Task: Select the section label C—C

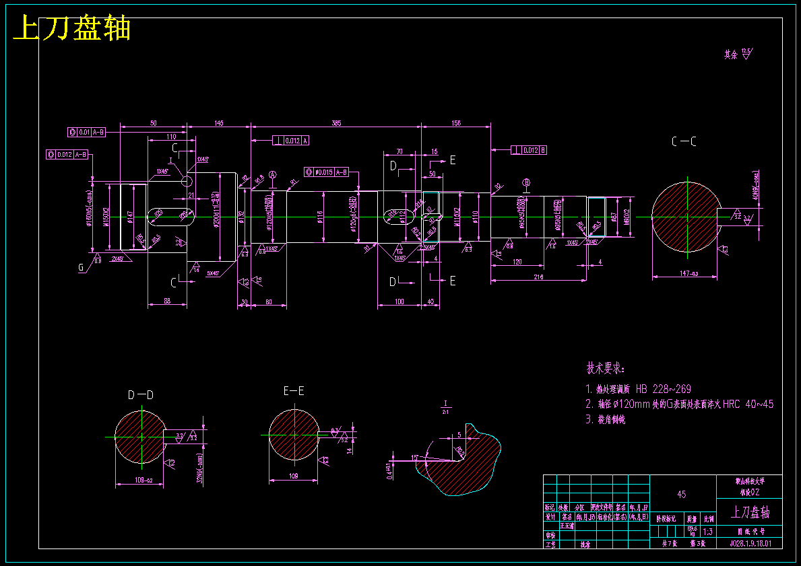Action: point(684,142)
